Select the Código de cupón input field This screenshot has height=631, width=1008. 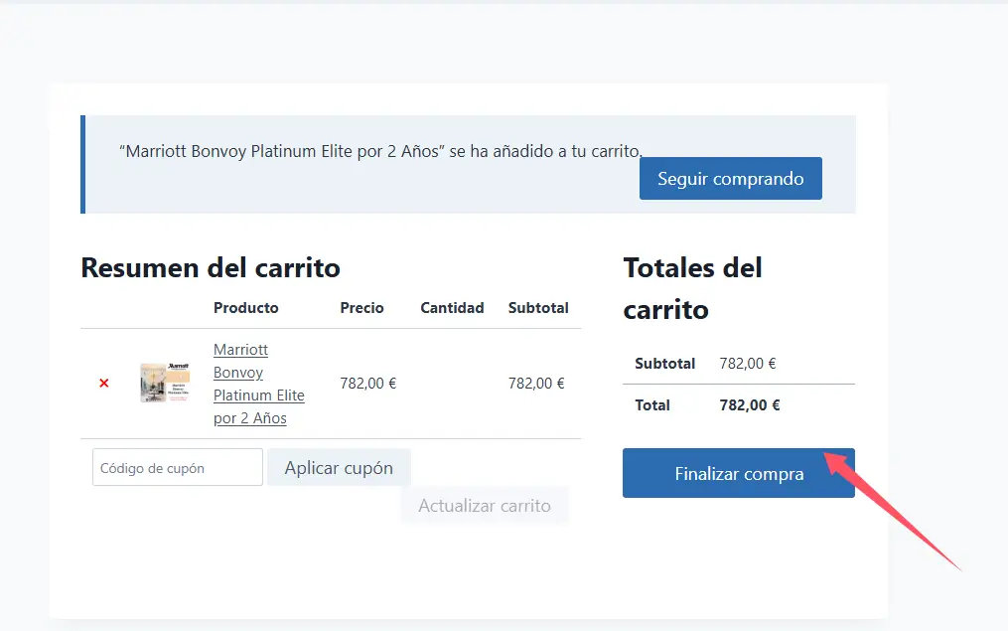coord(177,467)
